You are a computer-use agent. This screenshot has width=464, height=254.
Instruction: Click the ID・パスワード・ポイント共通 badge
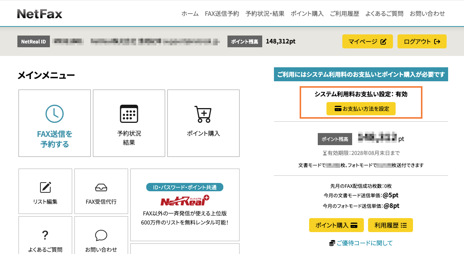coord(185,187)
